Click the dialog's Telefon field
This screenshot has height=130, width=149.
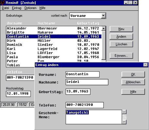pos(84,105)
